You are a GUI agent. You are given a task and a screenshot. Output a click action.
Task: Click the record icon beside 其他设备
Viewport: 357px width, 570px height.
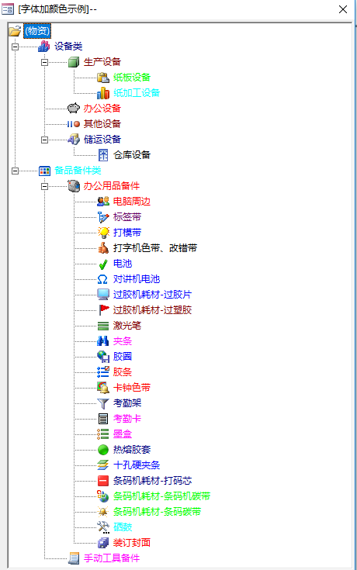(74, 124)
